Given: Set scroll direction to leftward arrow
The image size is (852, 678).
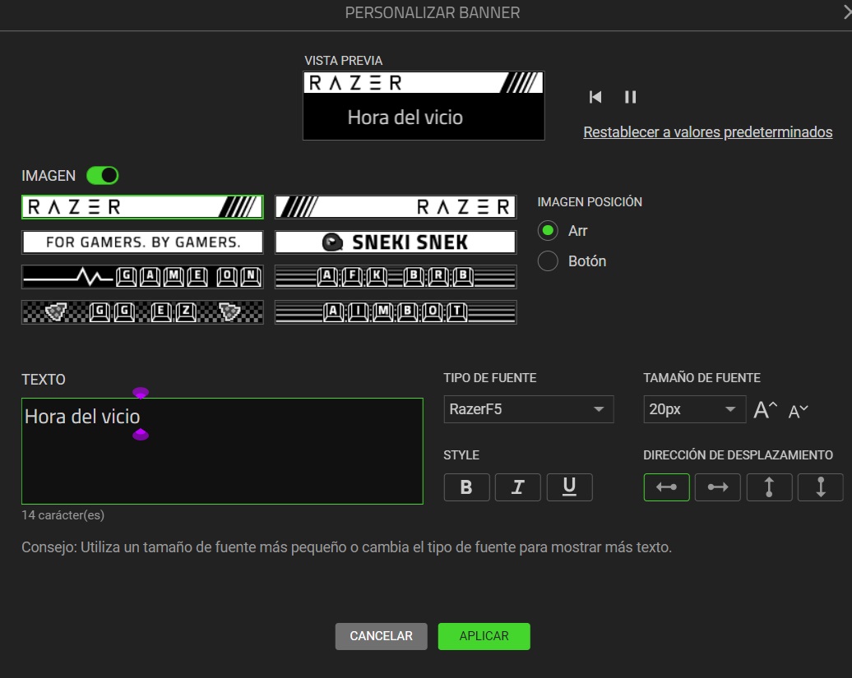Looking at the screenshot, I should [x=666, y=487].
